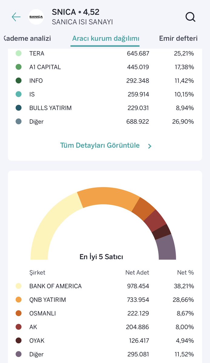
Task: Tap the SANICA ISI SANAYI subtitle
Action: click(82, 22)
